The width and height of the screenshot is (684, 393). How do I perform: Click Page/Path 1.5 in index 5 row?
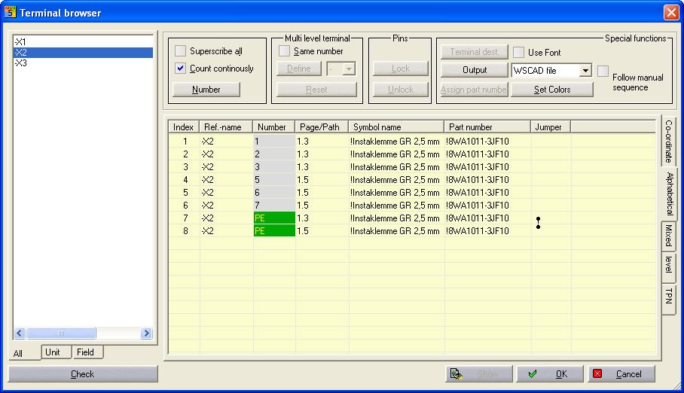tap(322, 192)
